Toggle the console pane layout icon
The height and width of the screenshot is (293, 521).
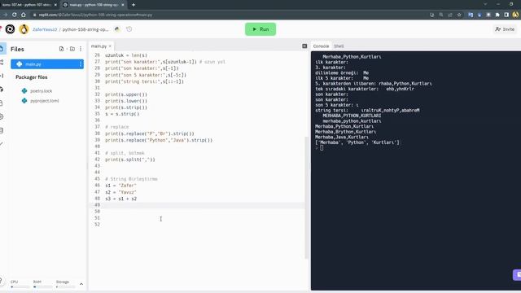[x=304, y=46]
